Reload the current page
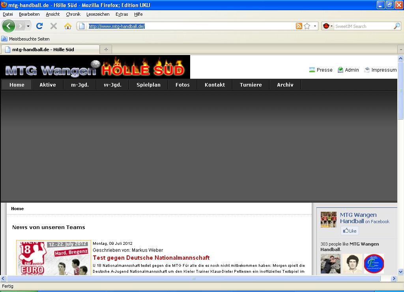Screen dimensions: 404x292 [39, 26]
